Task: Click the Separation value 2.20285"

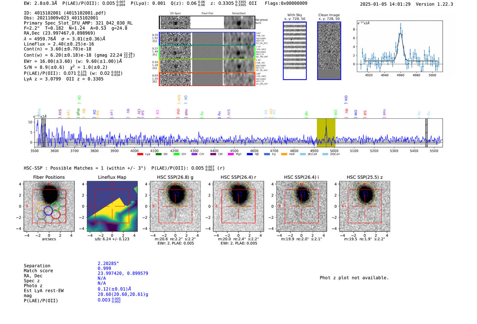Action: 108,263
